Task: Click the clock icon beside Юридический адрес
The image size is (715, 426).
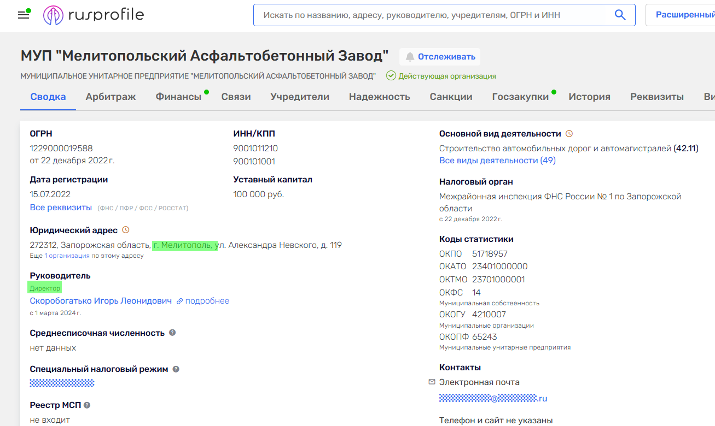Action: (126, 230)
